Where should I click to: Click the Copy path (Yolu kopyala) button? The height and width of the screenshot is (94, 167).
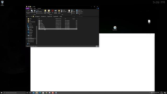(x=39, y=11)
